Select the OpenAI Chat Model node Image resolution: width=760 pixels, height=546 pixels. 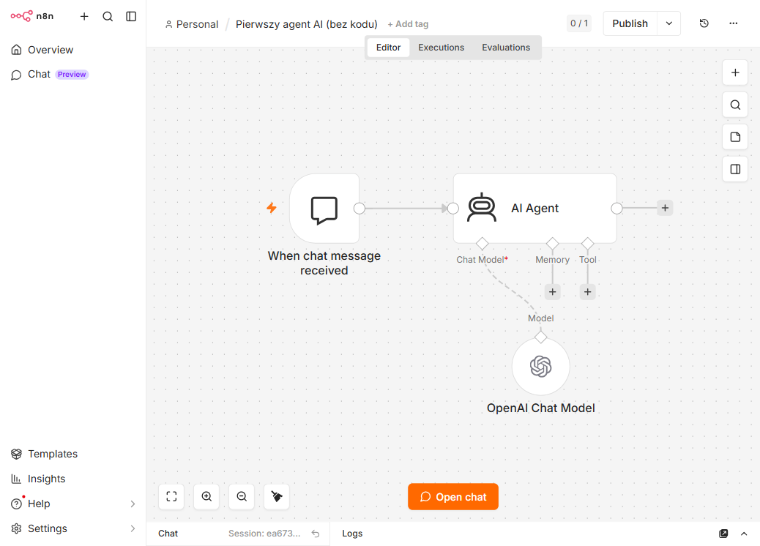pos(541,366)
